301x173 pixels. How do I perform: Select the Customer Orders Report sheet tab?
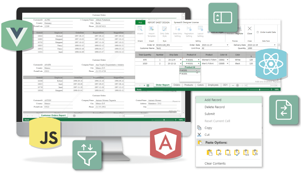tap(53, 115)
